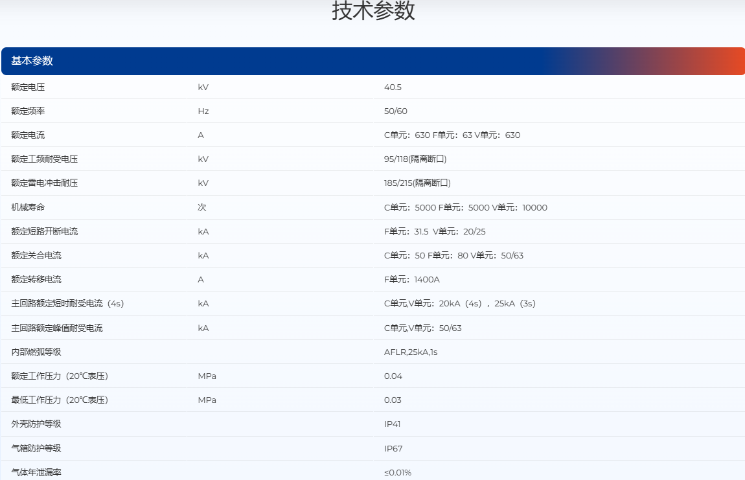Click the ≤0.01% gas leakage value
The width and height of the screenshot is (745, 480).
click(x=397, y=472)
